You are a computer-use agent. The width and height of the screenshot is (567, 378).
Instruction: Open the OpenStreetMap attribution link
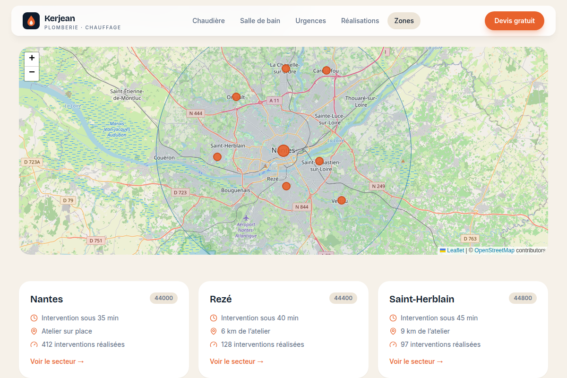pyautogui.click(x=494, y=250)
